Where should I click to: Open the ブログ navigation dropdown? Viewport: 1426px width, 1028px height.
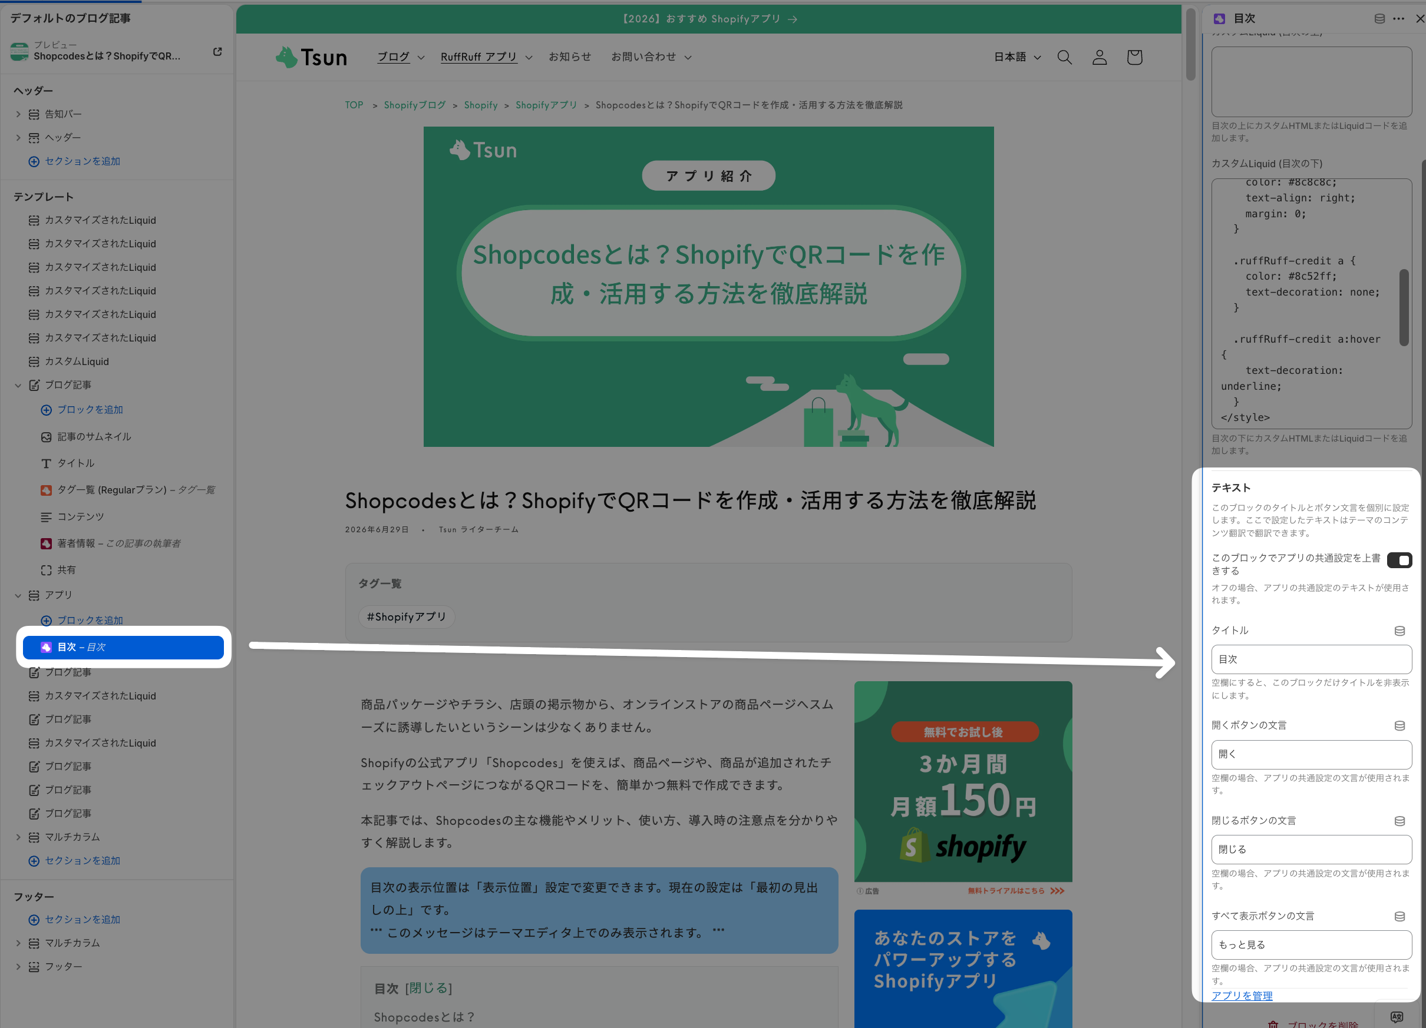pos(401,57)
